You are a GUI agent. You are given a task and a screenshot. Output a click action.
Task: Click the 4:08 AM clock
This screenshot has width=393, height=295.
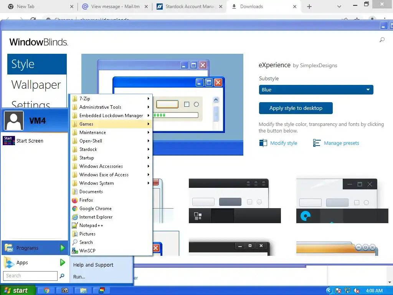(x=374, y=291)
